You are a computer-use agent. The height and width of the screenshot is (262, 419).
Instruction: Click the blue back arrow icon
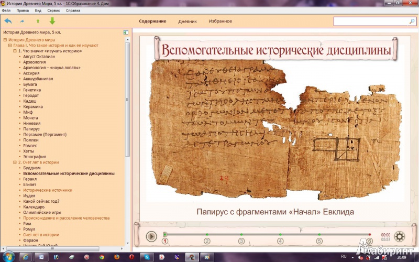(8, 21)
